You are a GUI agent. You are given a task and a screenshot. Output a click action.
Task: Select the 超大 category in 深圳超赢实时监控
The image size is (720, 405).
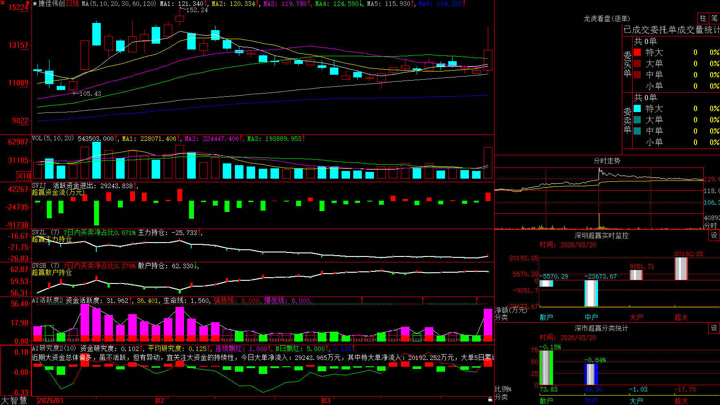(x=681, y=317)
